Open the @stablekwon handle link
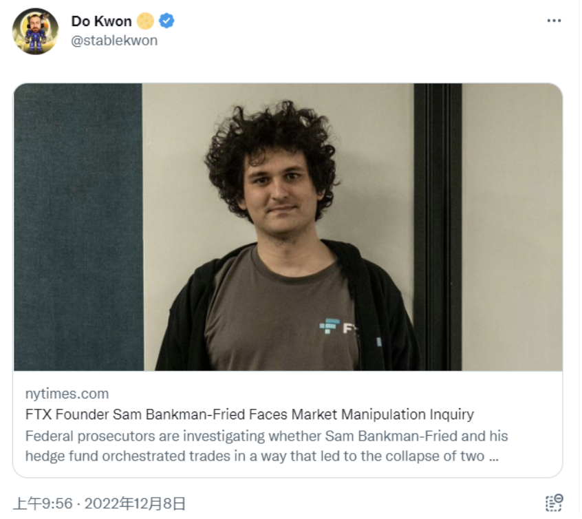Screen dimensions: 582x519 pyautogui.click(x=114, y=41)
